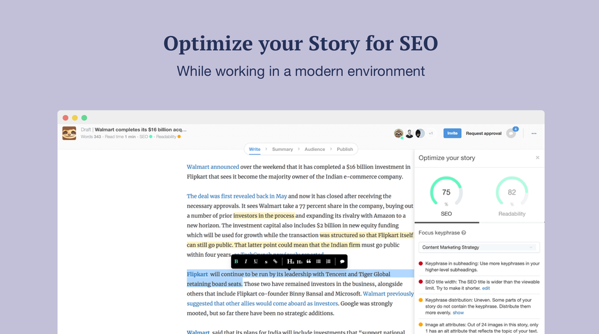Format selection as block quote

[309, 261]
